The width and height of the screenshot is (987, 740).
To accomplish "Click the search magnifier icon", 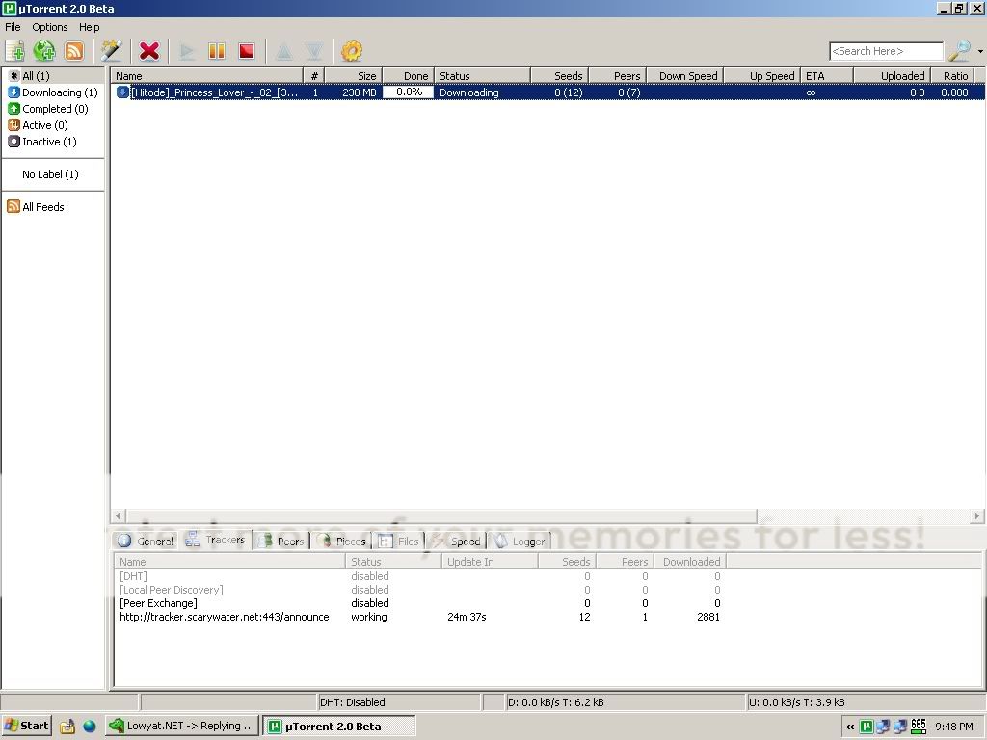I will click(959, 51).
